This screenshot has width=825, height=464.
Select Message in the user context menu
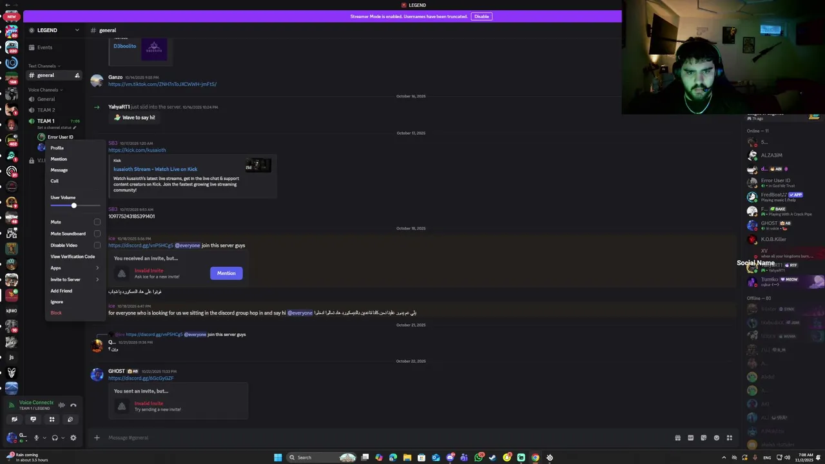point(75,170)
